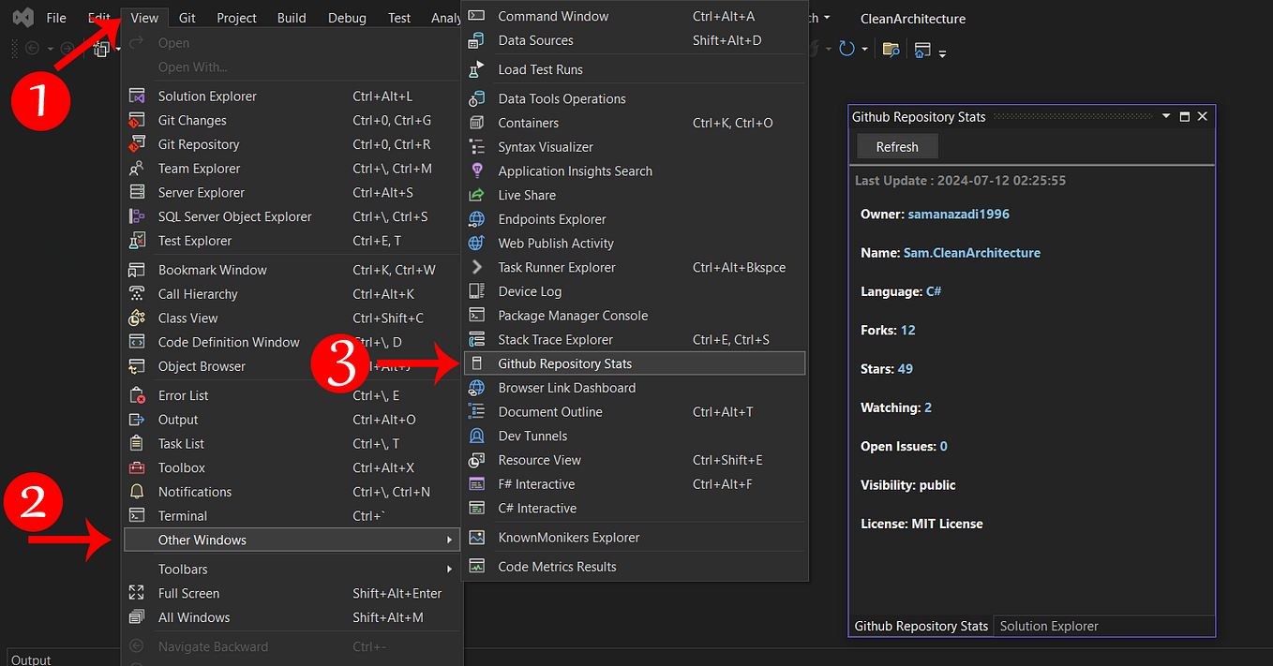
Task: Click the Visual Studio logo icon
Action: click(22, 16)
